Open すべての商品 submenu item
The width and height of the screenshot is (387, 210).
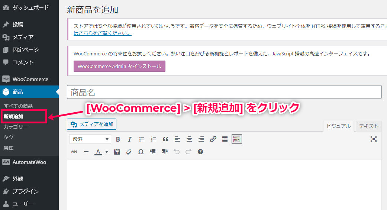point(18,106)
